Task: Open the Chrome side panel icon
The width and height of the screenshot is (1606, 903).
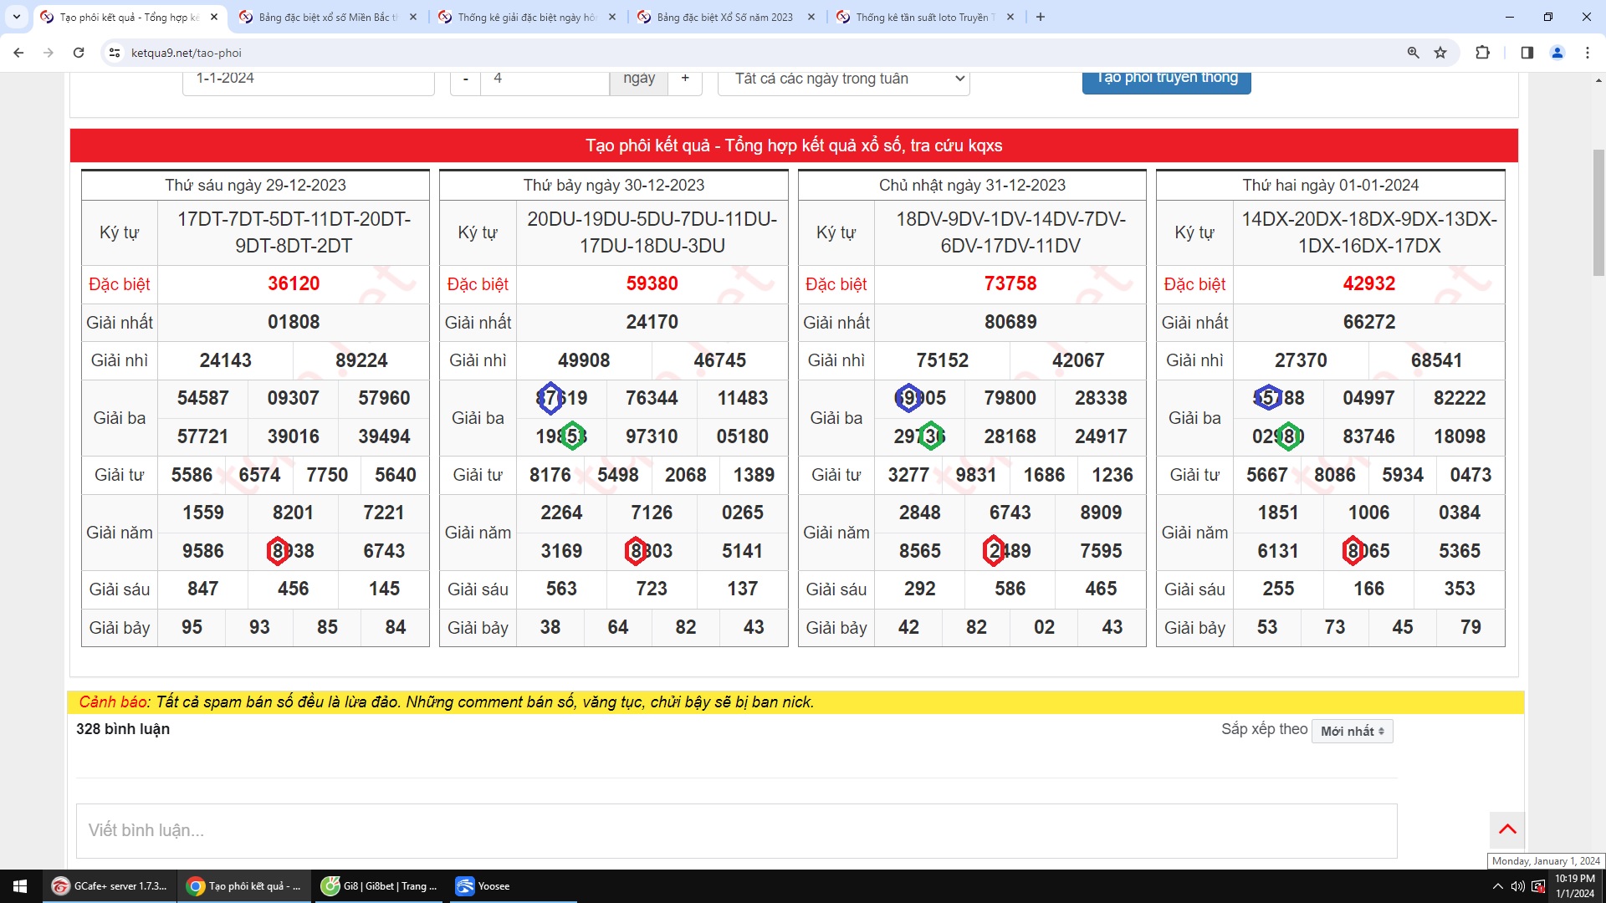Action: pos(1527,53)
